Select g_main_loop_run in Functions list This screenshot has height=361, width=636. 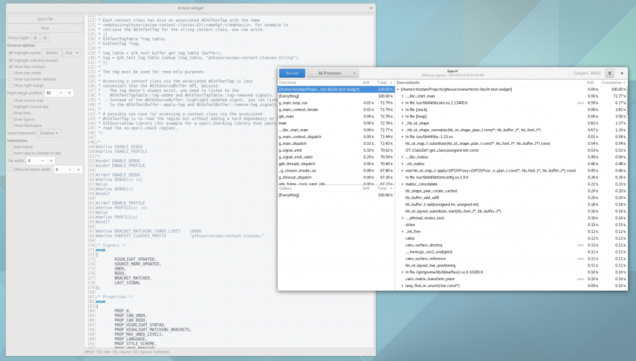[336, 103]
